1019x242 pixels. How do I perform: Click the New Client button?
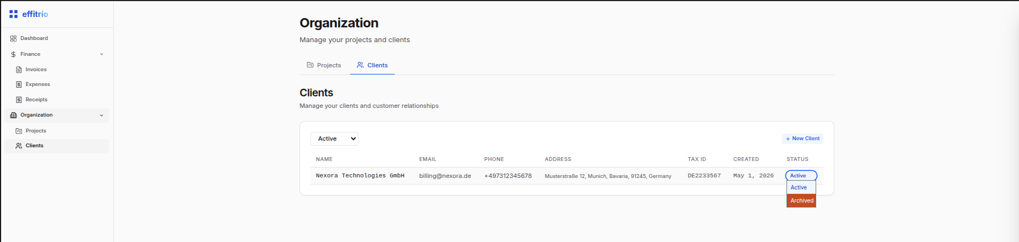(802, 139)
